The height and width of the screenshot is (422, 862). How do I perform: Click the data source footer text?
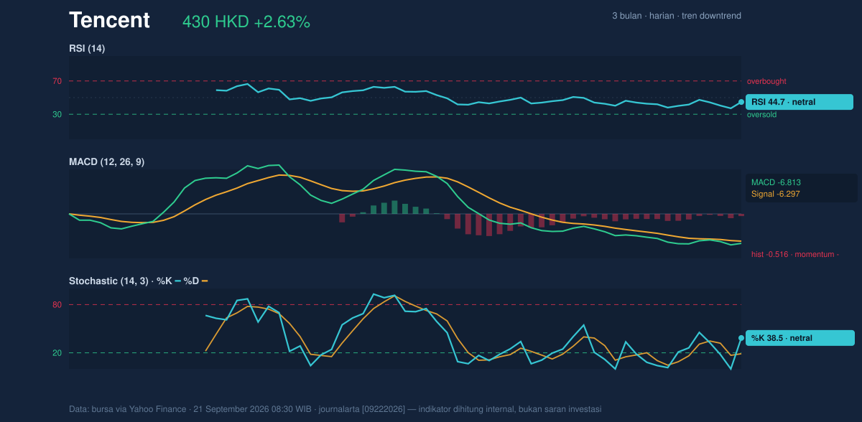coord(335,409)
